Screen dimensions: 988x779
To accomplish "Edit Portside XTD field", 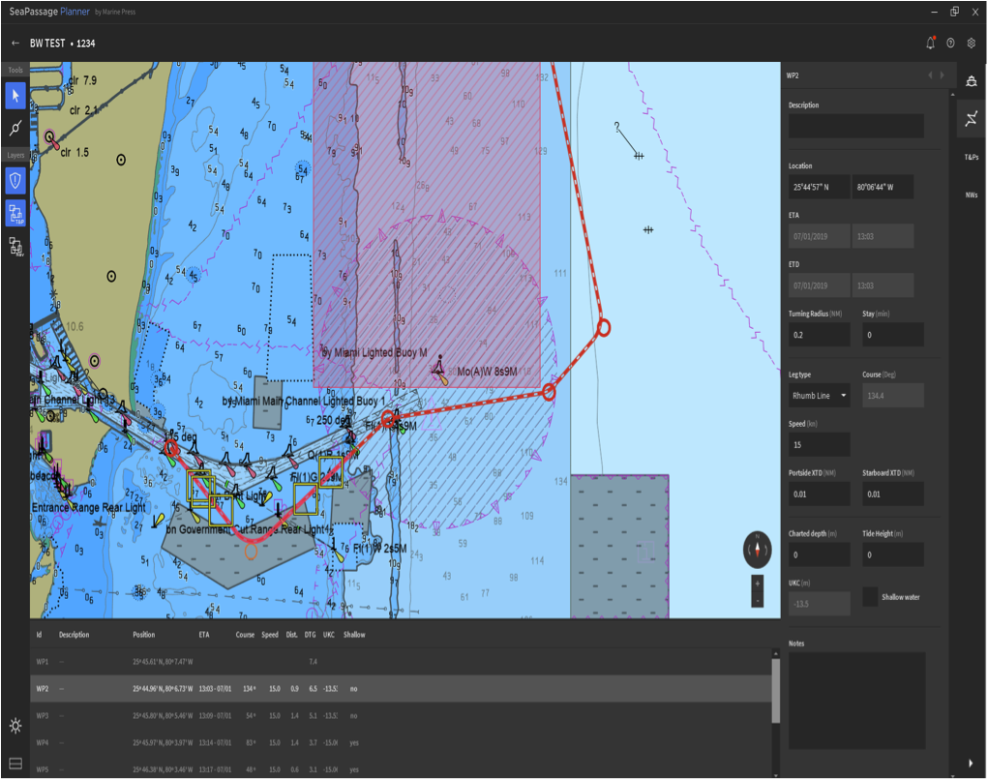I will 819,494.
